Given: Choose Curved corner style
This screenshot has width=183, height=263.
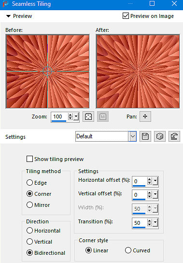Looking at the screenshot, I should tap(128, 250).
